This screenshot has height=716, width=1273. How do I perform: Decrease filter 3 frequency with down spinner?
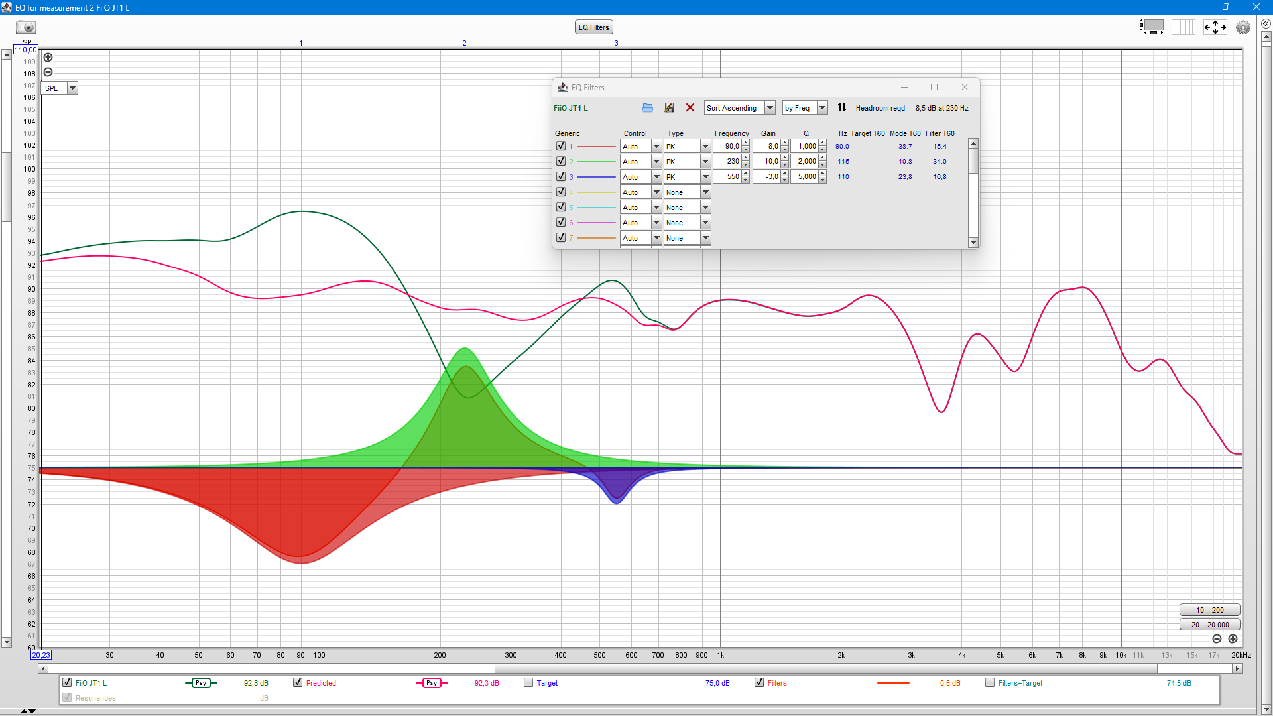[x=746, y=180]
